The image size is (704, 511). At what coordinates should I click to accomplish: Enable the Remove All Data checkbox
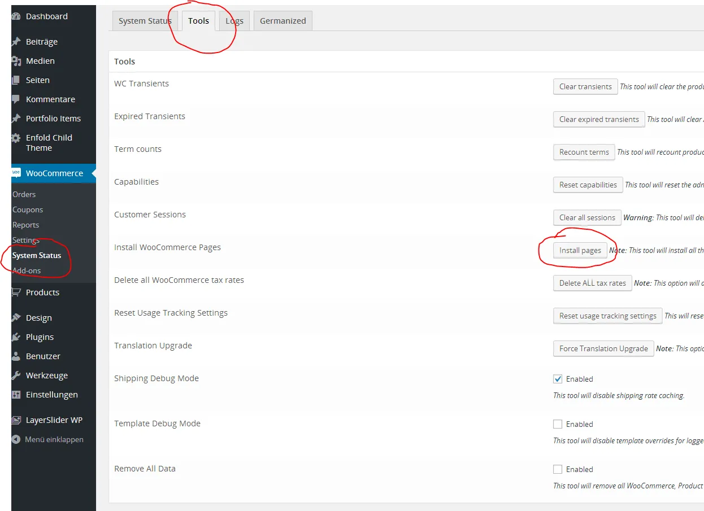pos(558,469)
